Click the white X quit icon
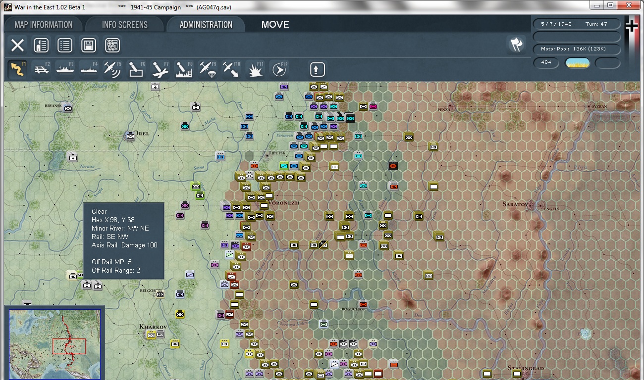 point(17,46)
